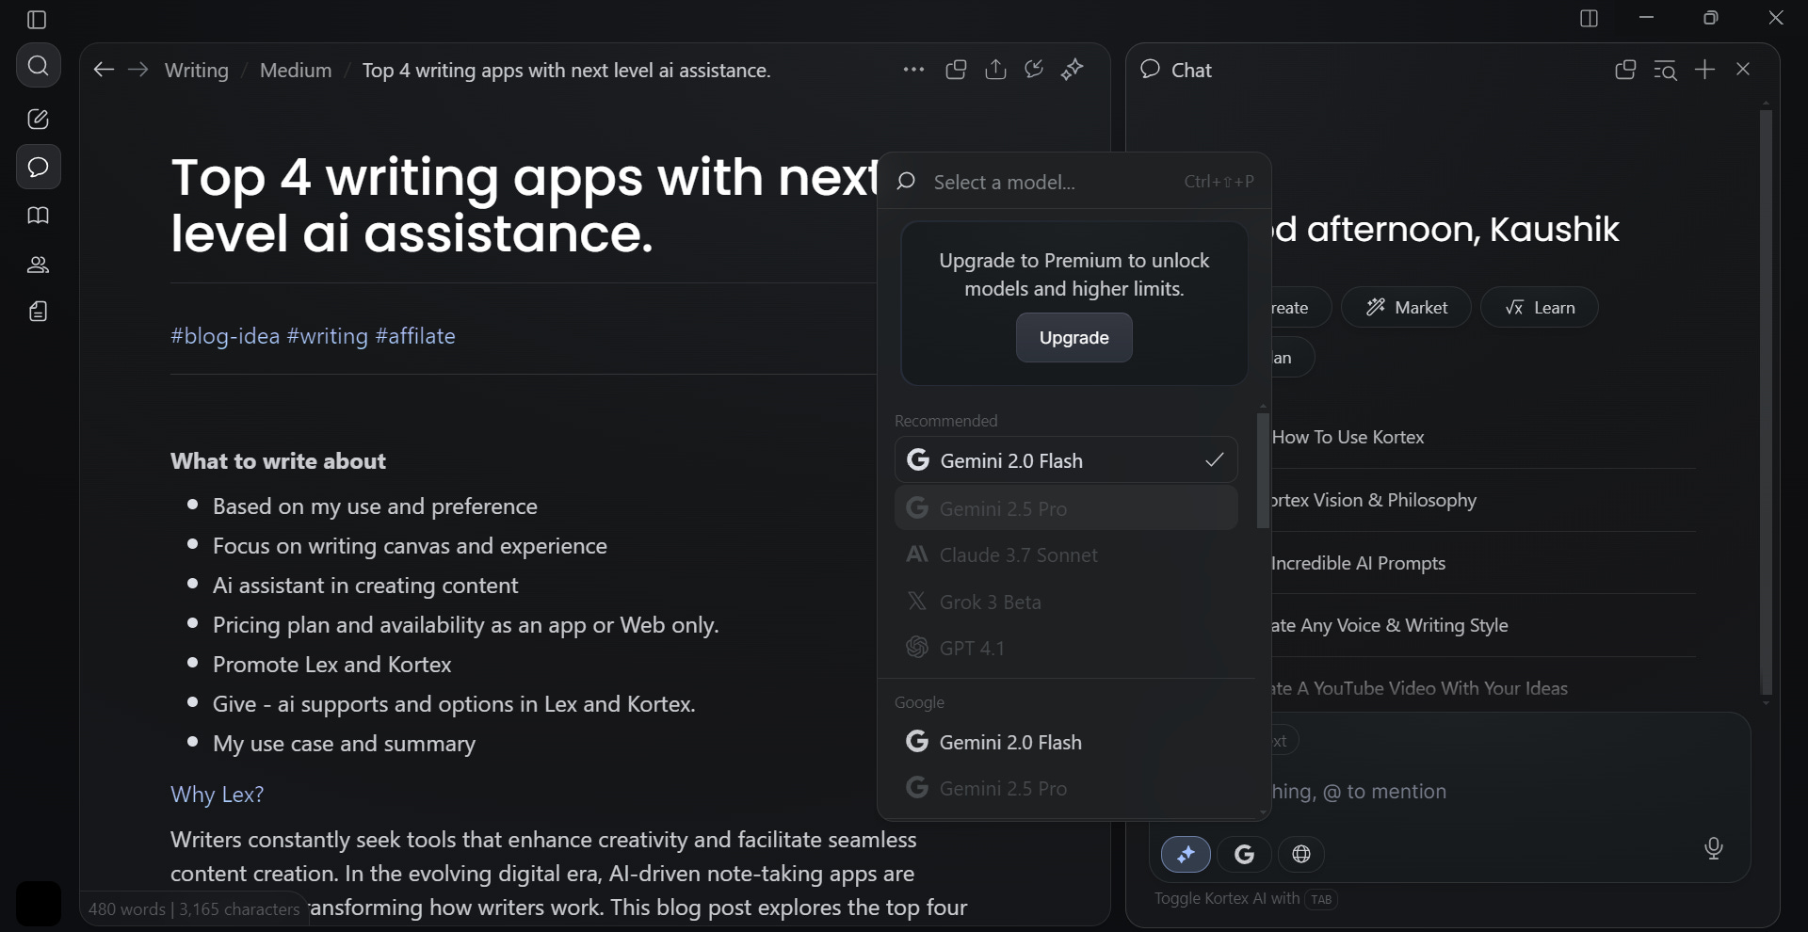Close the Chat panel

1743,70
